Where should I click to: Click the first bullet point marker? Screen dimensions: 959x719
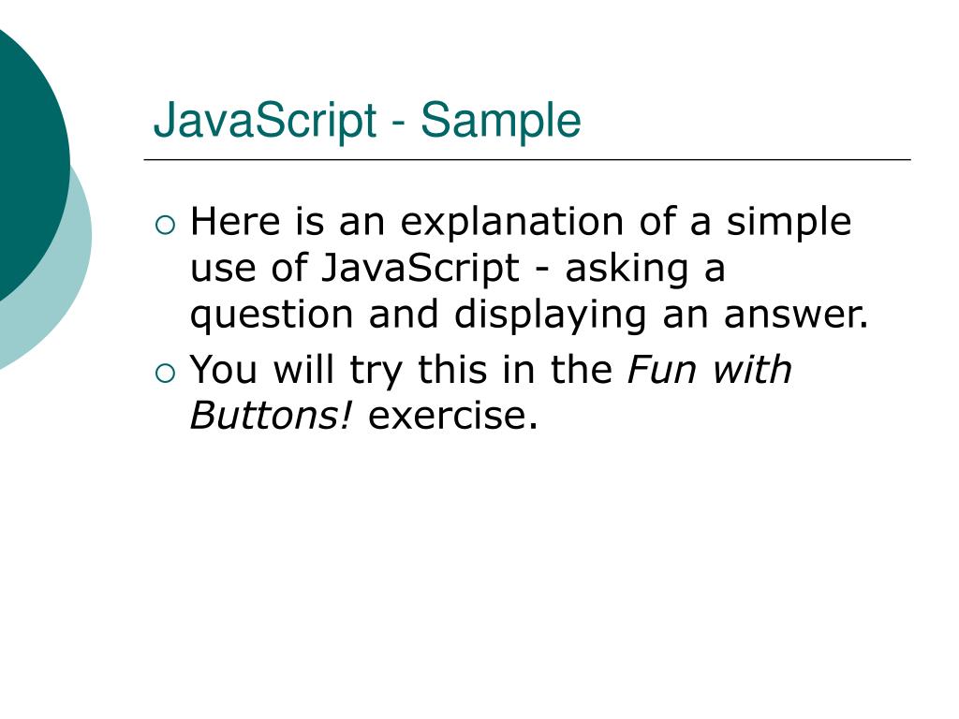[x=164, y=225]
